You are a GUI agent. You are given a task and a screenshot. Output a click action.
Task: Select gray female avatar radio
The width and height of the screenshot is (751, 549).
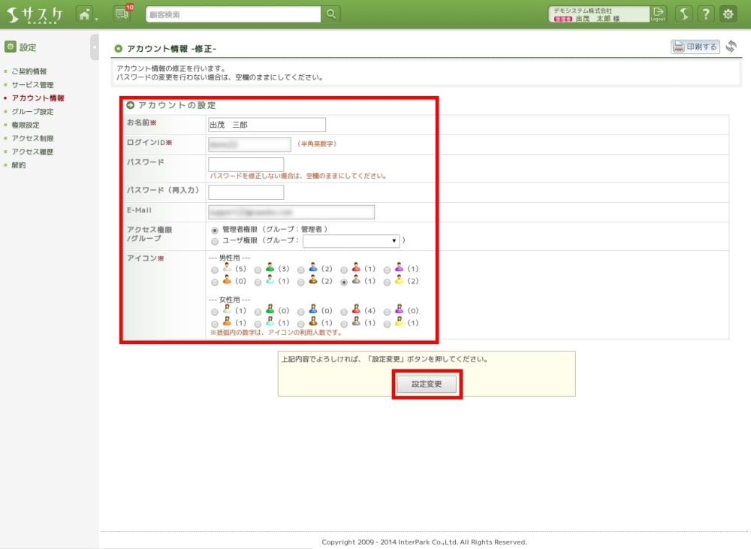pyautogui.click(x=344, y=324)
